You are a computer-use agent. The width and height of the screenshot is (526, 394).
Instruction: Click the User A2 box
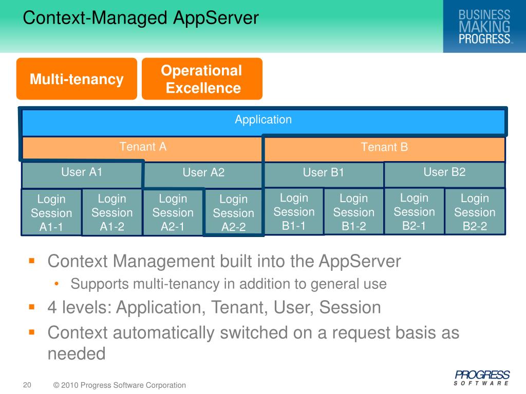[203, 175]
